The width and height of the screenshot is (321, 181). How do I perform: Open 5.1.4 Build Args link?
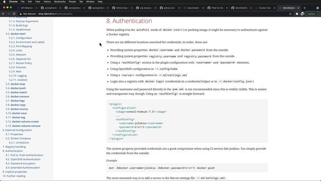[x=18, y=26]
